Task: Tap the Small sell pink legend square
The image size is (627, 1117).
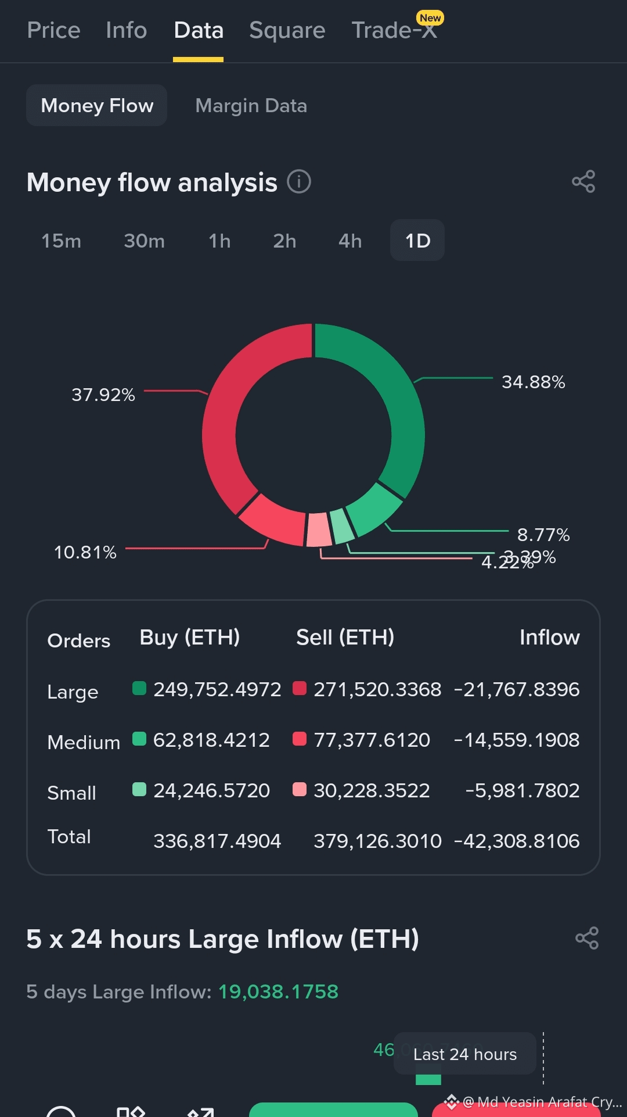Action: [x=300, y=789]
